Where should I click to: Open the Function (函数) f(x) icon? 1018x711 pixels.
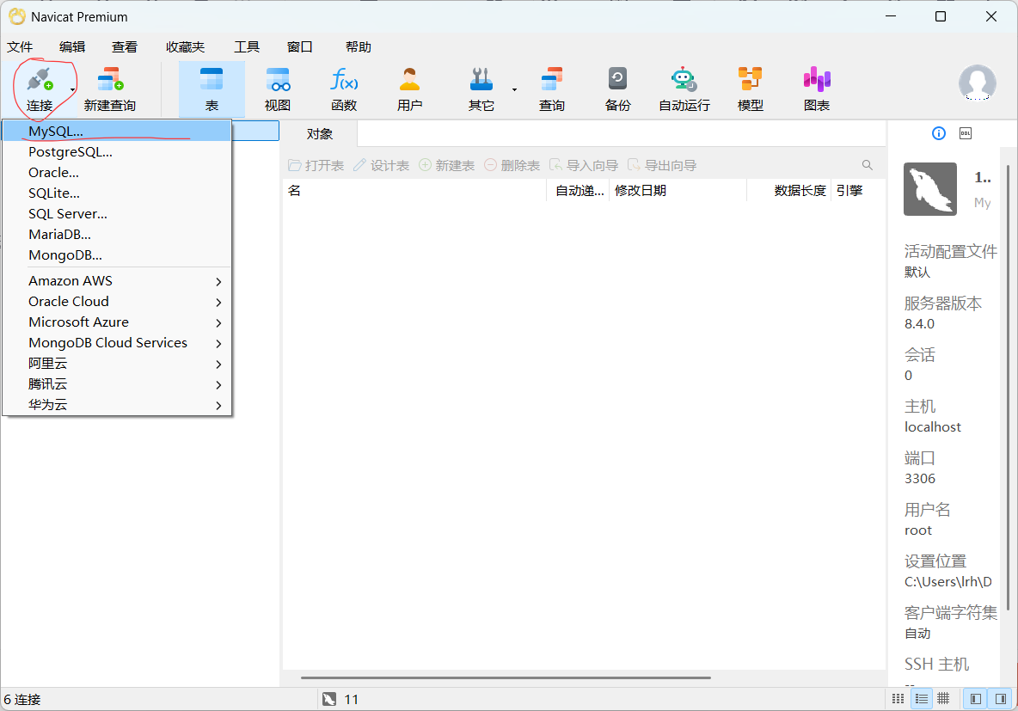344,89
